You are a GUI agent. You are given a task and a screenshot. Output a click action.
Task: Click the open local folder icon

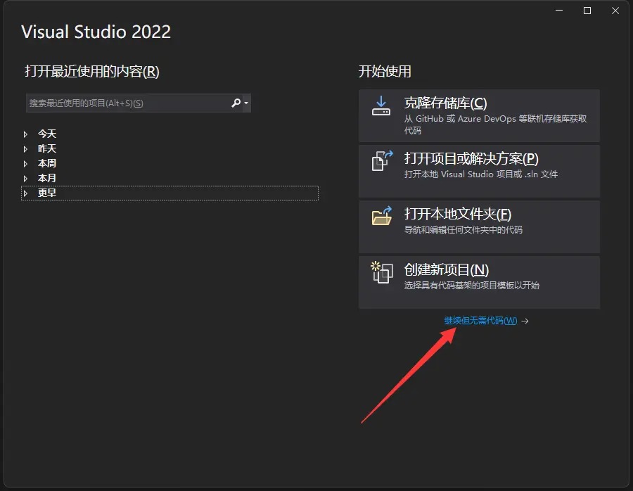pyautogui.click(x=381, y=217)
